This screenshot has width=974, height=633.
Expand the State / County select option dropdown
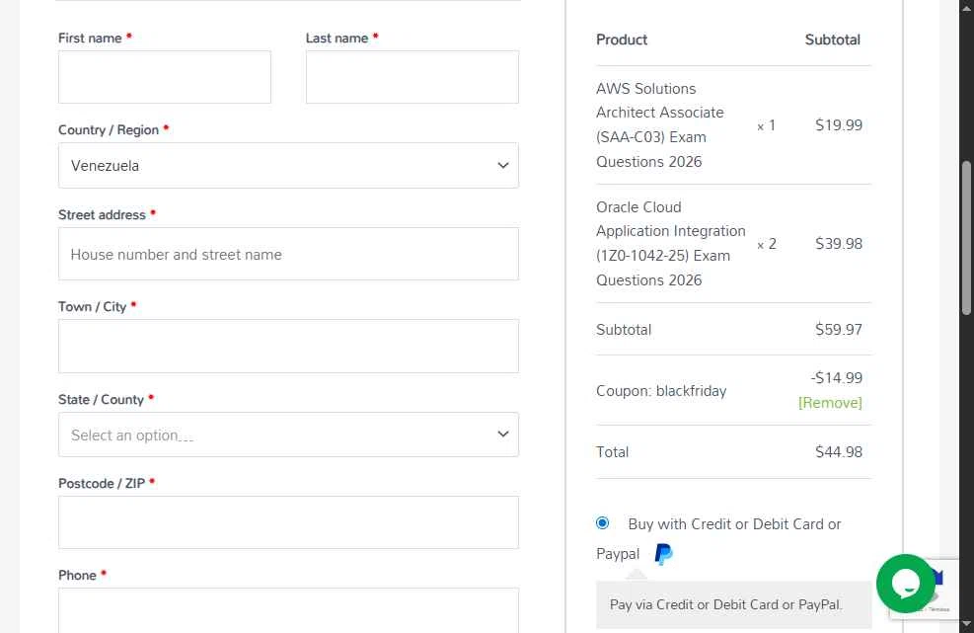tap(288, 435)
